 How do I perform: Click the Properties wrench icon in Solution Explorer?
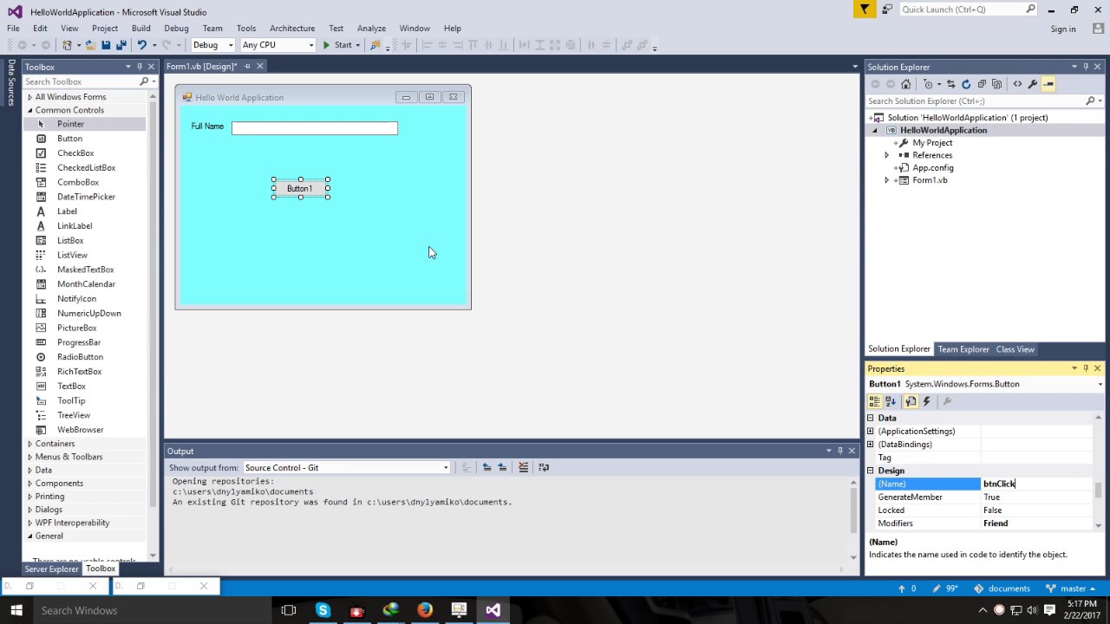point(1033,84)
